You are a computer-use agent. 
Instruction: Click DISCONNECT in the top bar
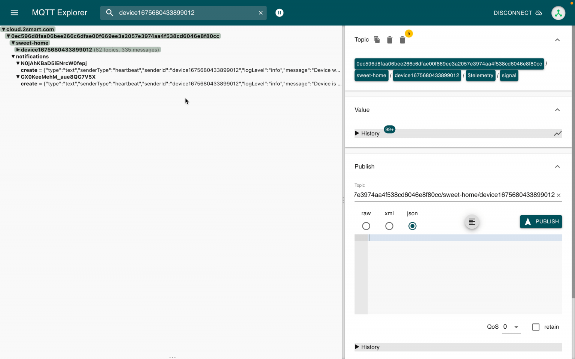coord(513,12)
